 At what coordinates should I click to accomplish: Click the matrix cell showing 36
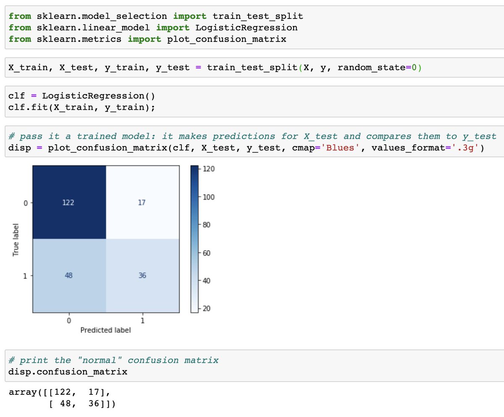(142, 275)
